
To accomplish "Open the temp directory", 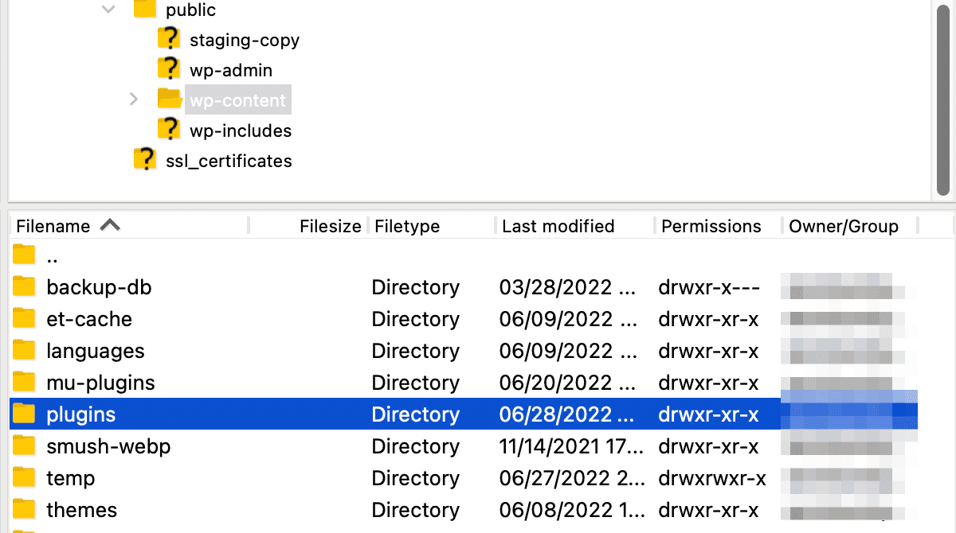I will point(70,477).
